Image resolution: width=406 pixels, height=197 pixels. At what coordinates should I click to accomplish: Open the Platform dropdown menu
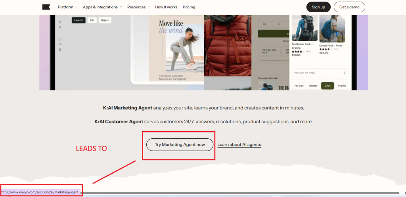(67, 7)
